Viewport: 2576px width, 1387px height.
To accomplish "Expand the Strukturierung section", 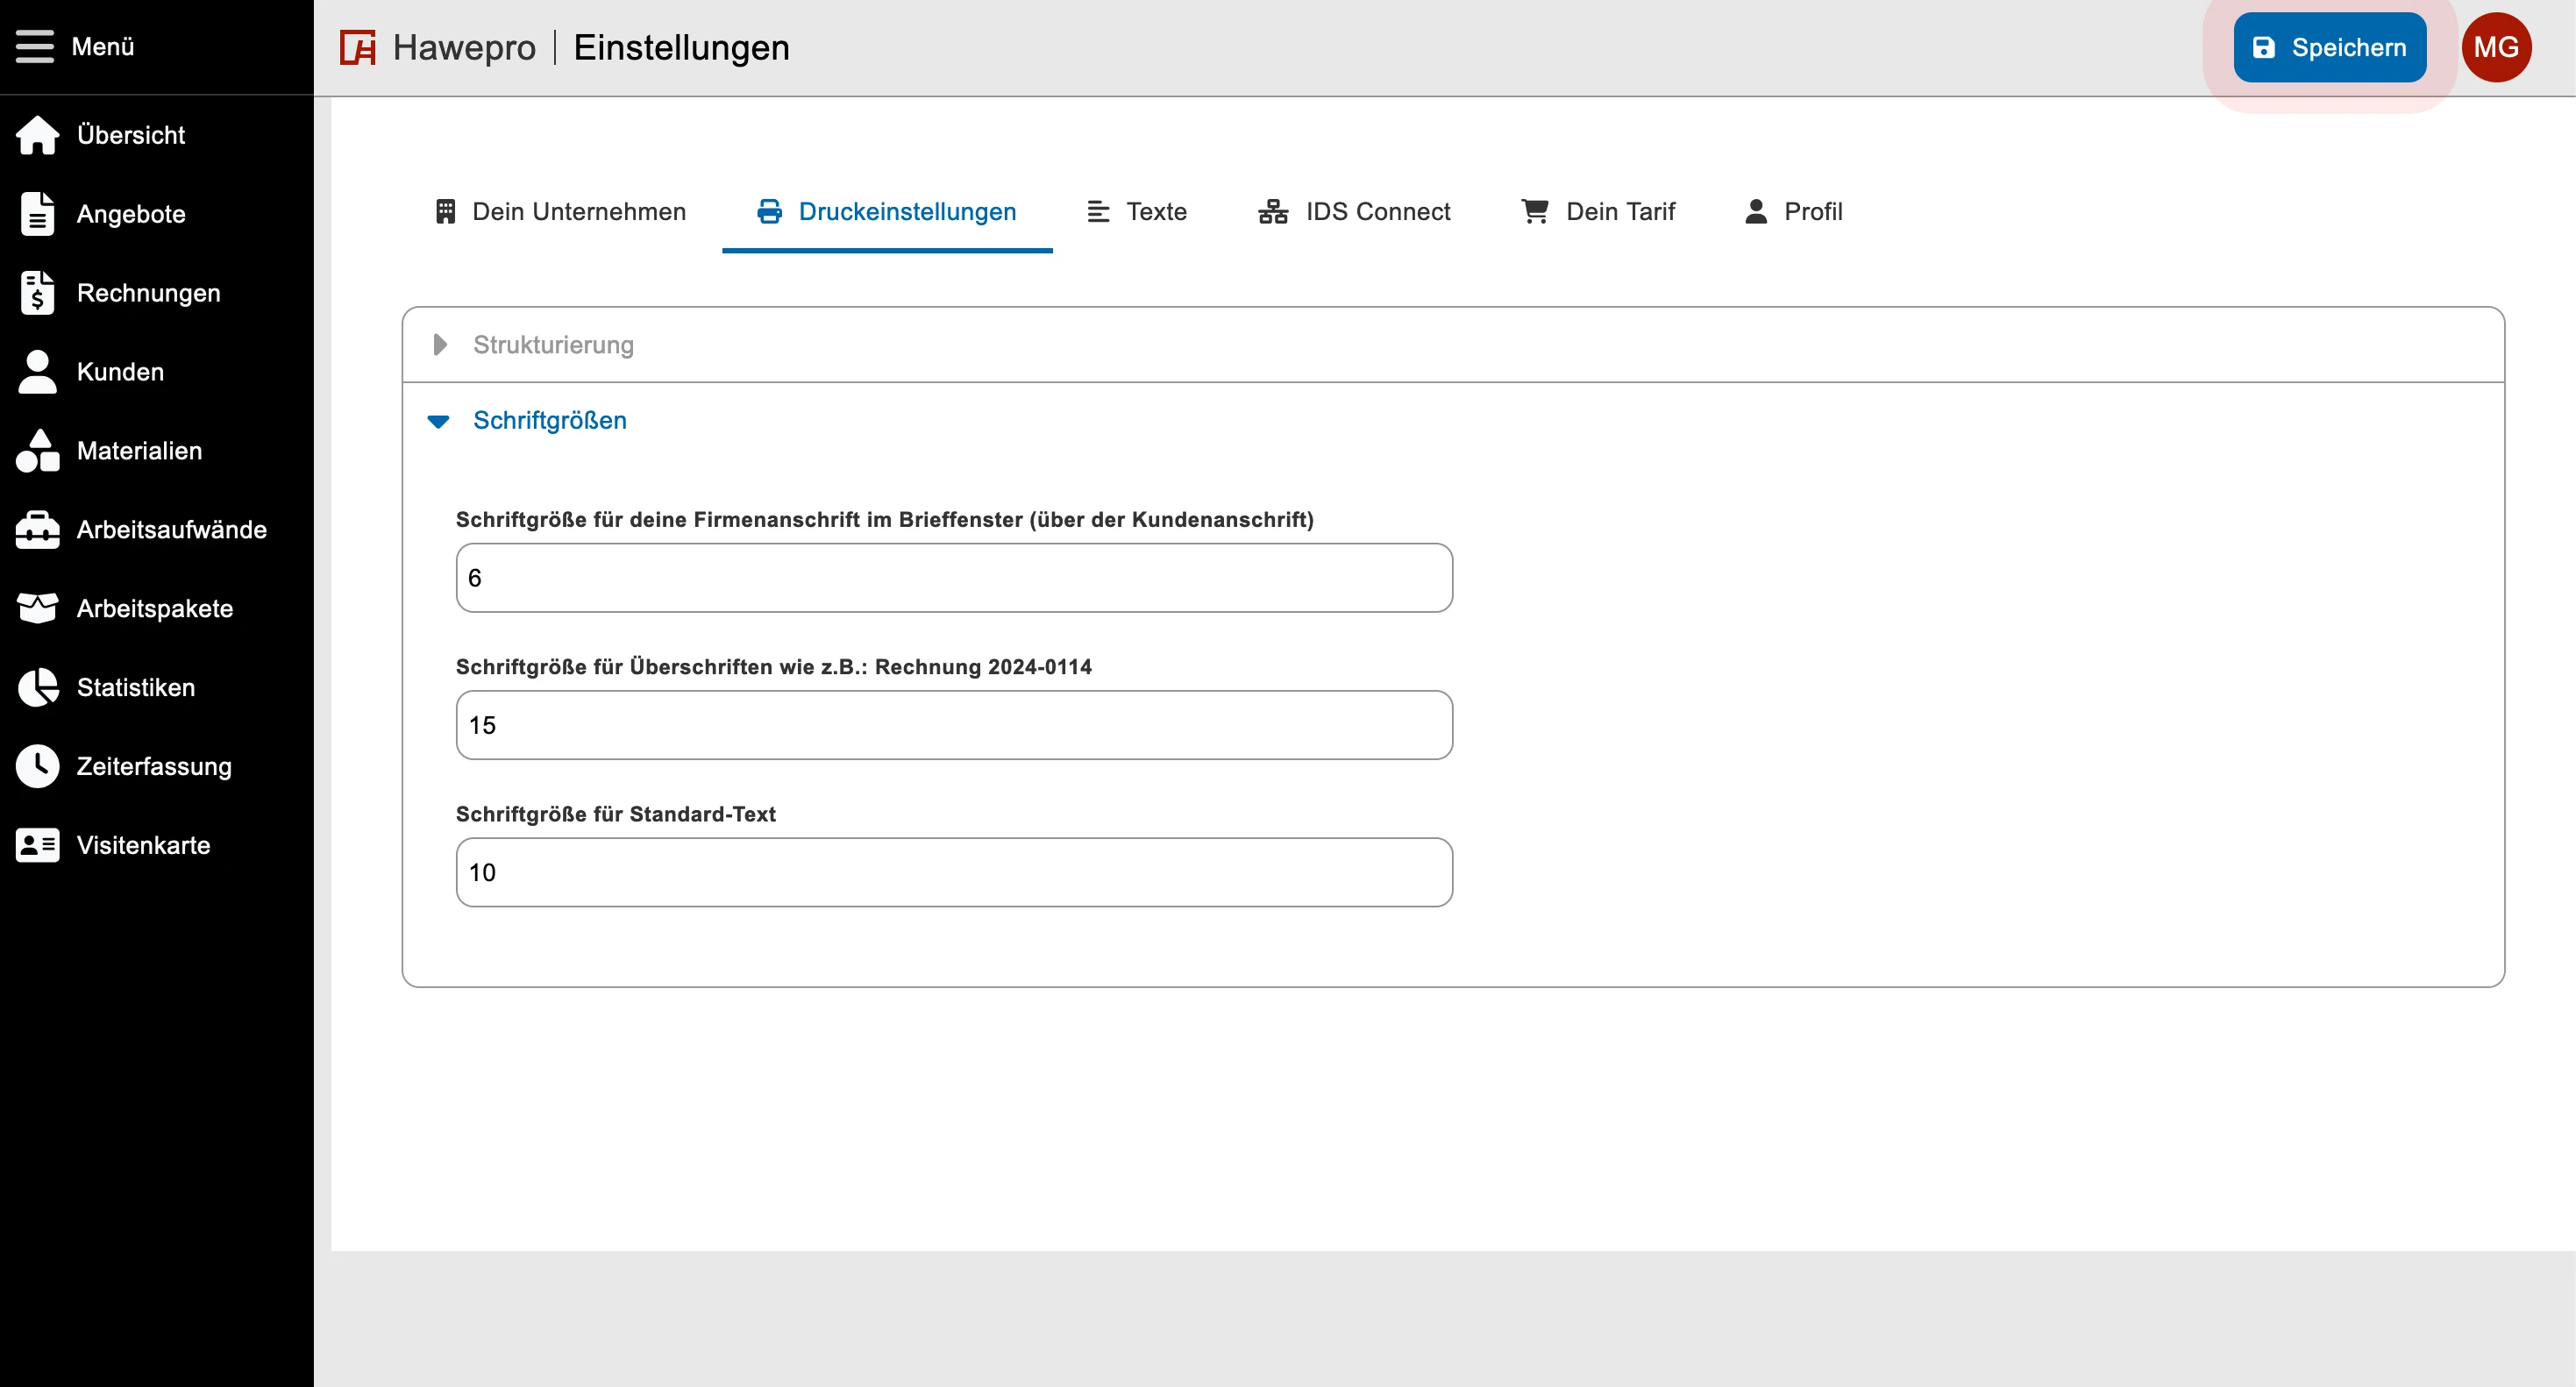I will click(443, 344).
